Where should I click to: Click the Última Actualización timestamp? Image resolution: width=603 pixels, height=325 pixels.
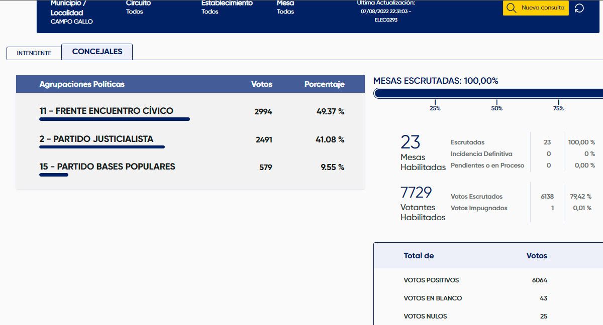click(x=385, y=11)
